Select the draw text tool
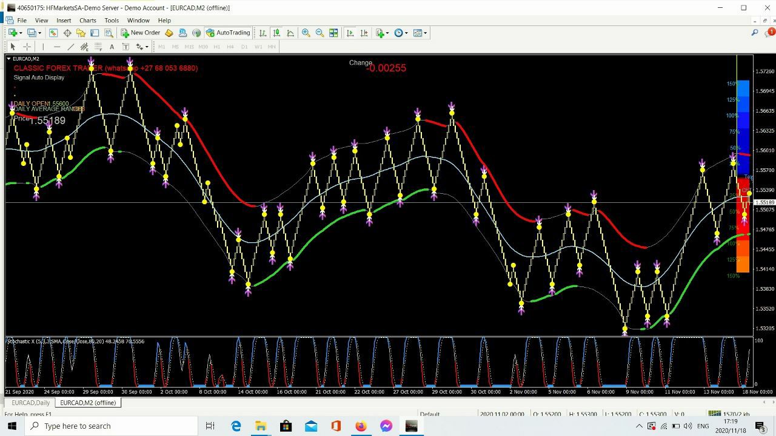Viewport: 776px width, 436px height. click(112, 47)
